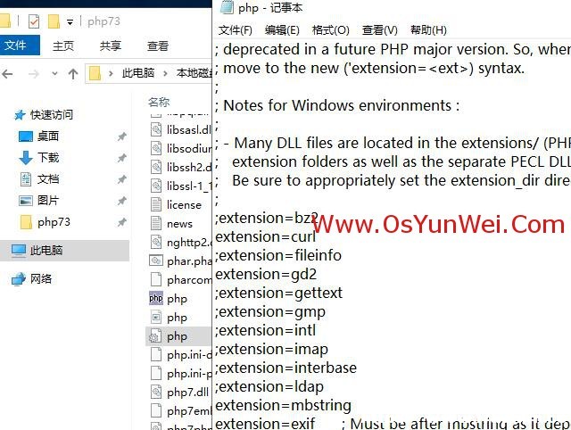Image resolution: width=571 pixels, height=430 pixels.
Task: Click pin icon next to php73
Action: click(x=122, y=222)
